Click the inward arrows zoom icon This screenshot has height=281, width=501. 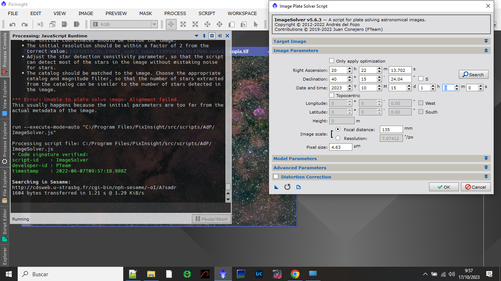195,25
